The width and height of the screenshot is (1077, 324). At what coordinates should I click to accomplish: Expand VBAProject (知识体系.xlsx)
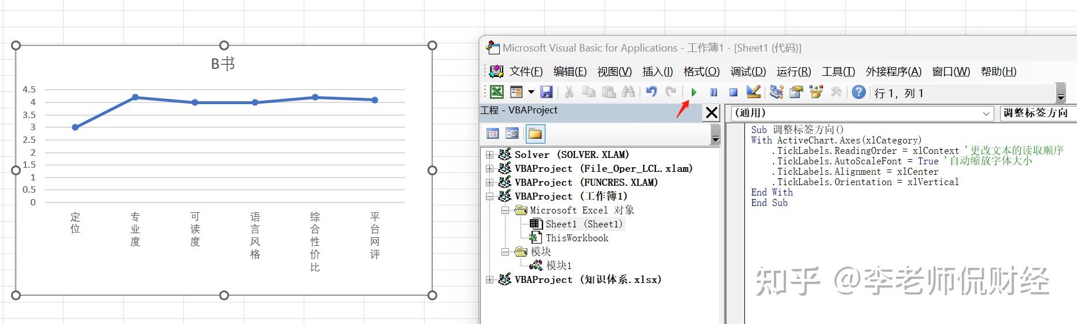pyautogui.click(x=489, y=279)
